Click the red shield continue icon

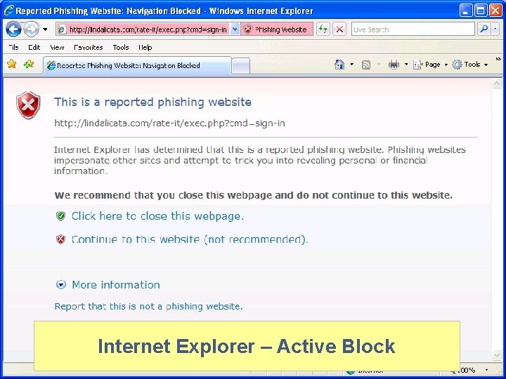[x=60, y=239]
